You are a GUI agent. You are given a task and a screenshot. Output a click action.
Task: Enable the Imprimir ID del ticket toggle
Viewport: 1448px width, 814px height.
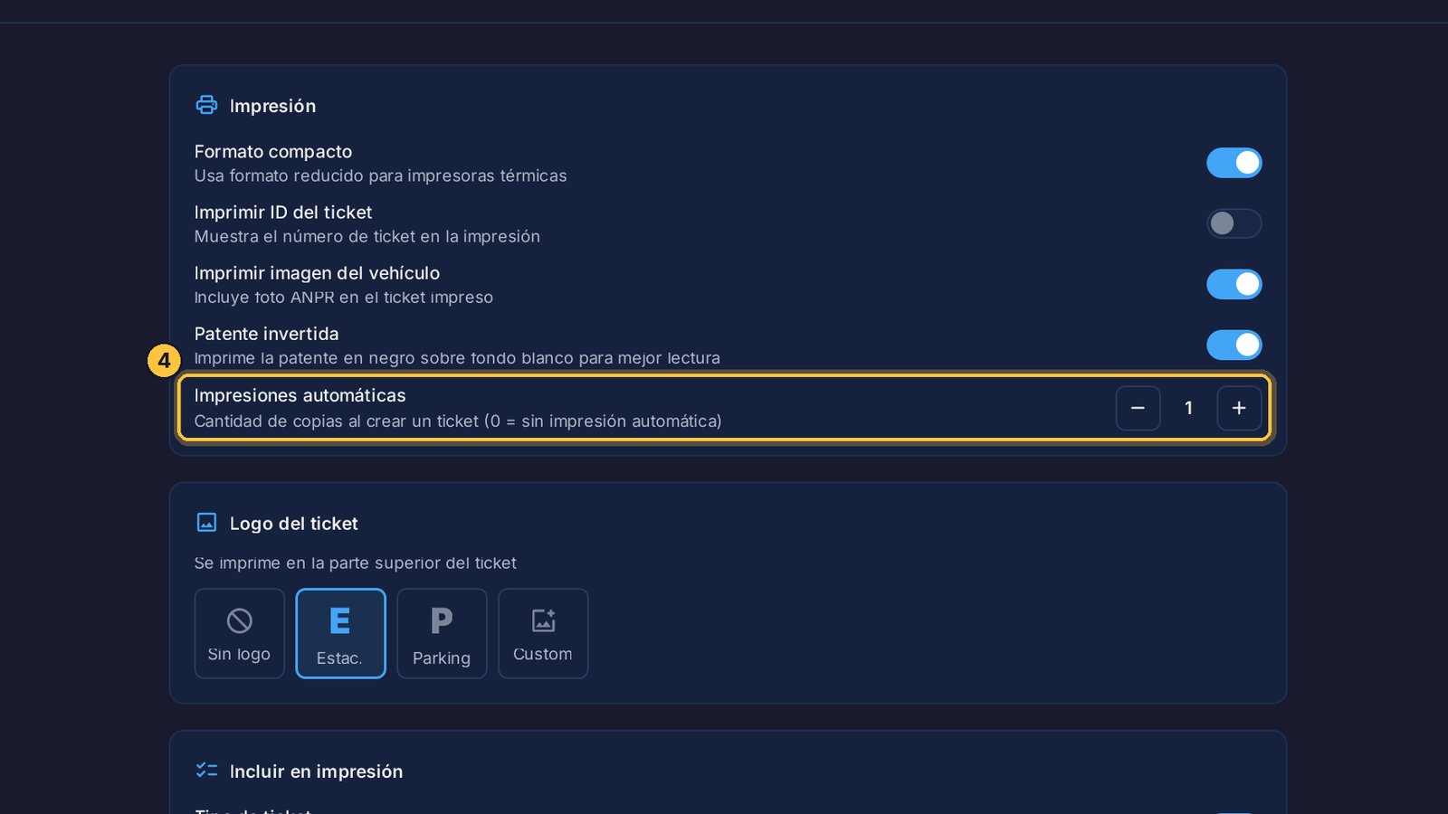pos(1234,223)
